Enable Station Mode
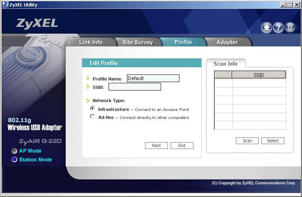Viewport: 302px width, 197px height. pyautogui.click(x=14, y=159)
